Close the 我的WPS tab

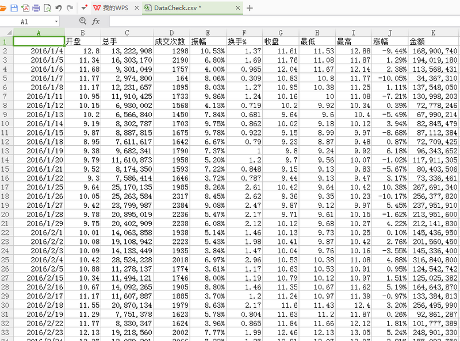click(x=136, y=8)
